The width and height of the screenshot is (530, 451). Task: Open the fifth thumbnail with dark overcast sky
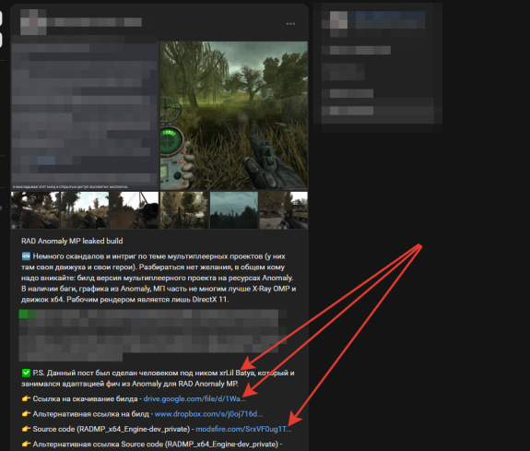tap(234, 210)
